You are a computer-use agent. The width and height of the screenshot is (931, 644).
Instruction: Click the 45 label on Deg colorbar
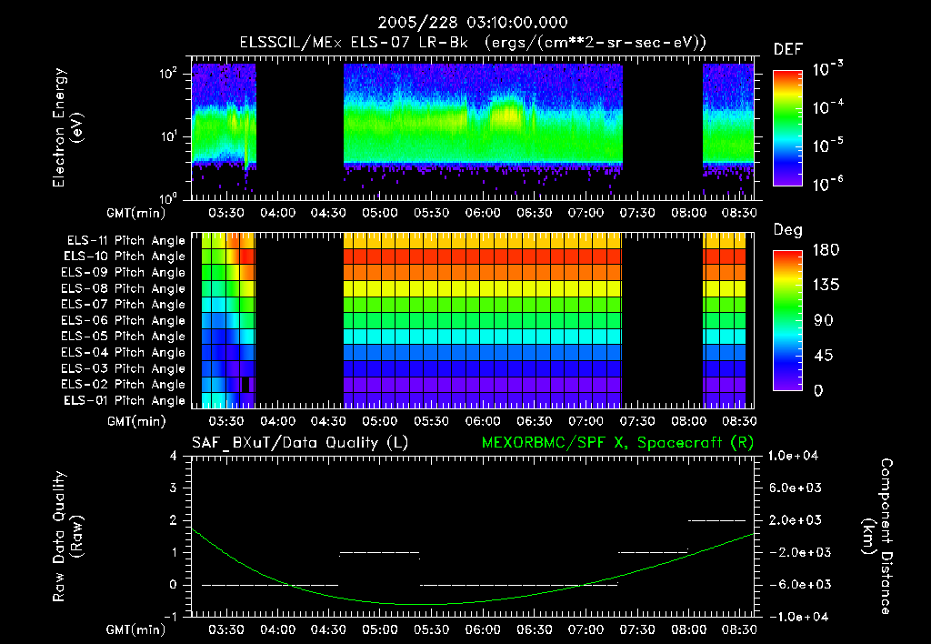(824, 356)
